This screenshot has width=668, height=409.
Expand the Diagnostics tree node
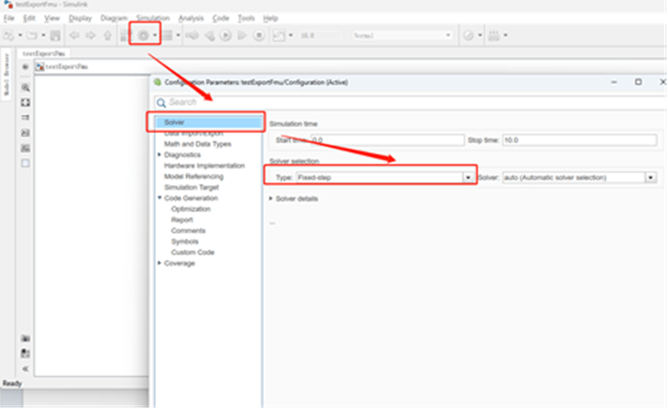159,155
